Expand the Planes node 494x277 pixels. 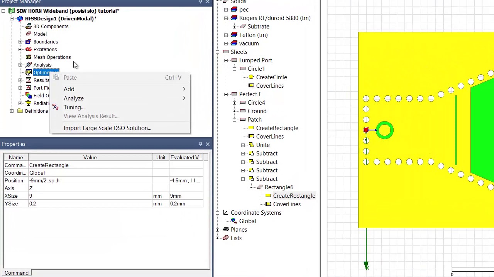217,230
